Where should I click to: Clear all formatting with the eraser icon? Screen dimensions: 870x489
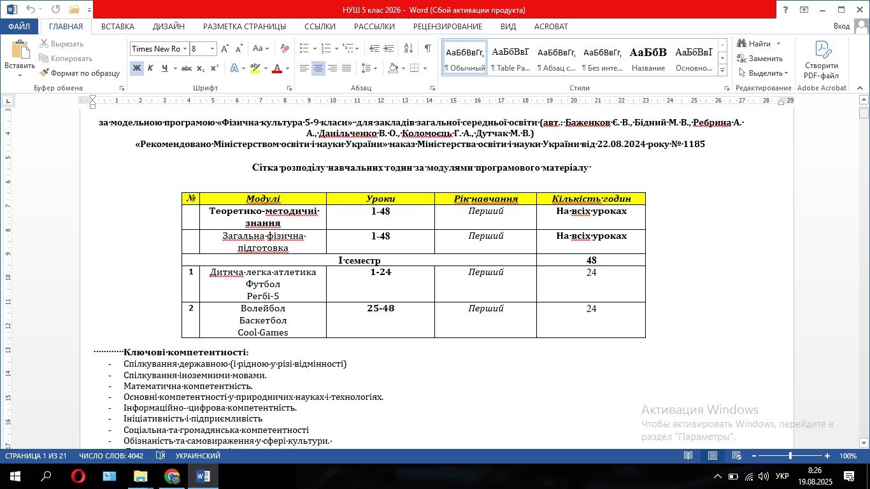point(285,49)
